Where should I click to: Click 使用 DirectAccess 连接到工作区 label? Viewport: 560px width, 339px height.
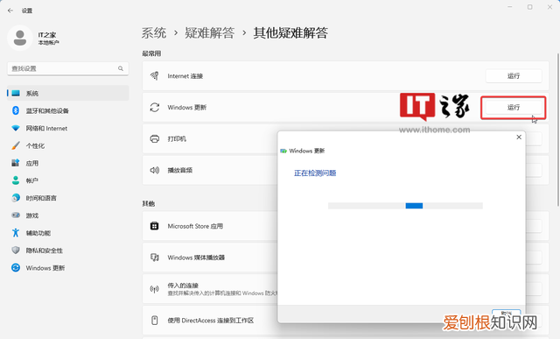211,321
